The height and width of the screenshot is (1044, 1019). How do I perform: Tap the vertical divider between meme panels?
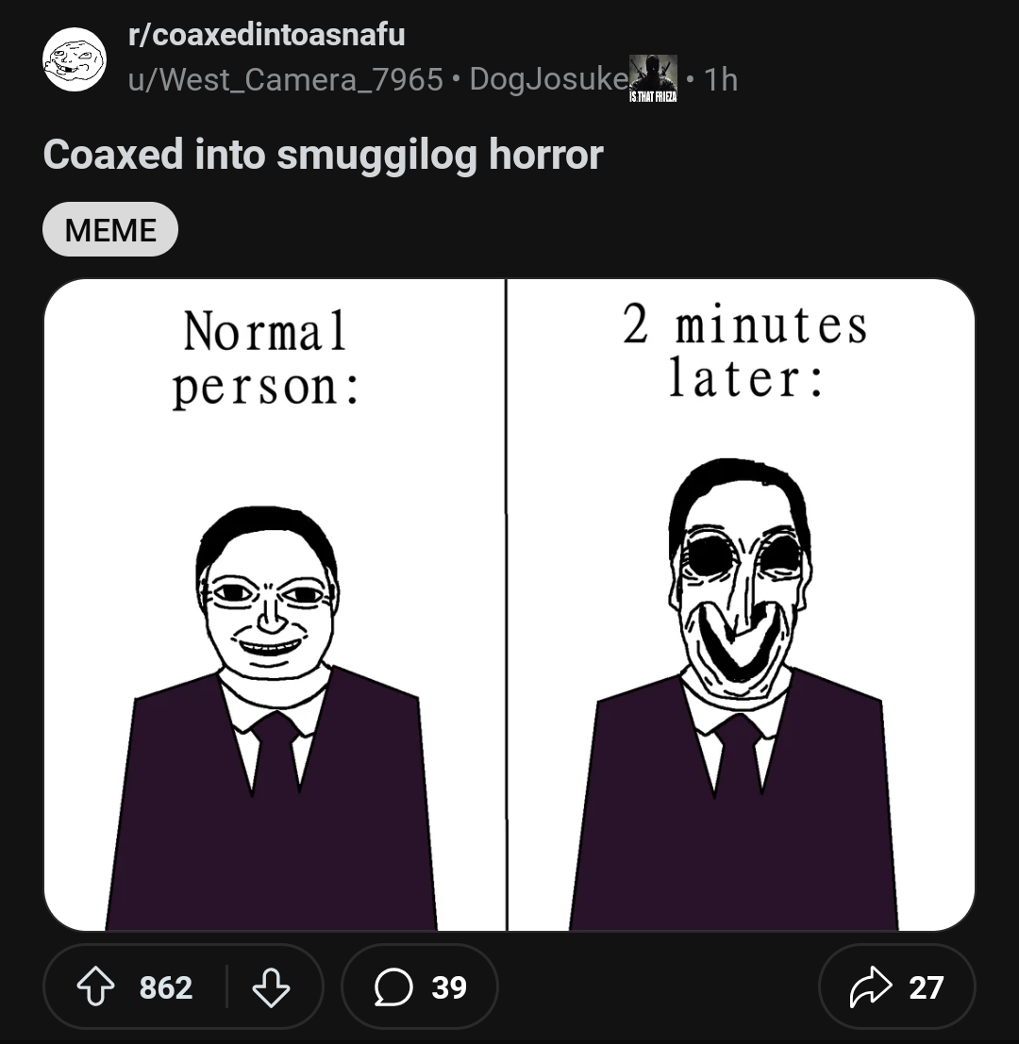pyautogui.click(x=507, y=604)
